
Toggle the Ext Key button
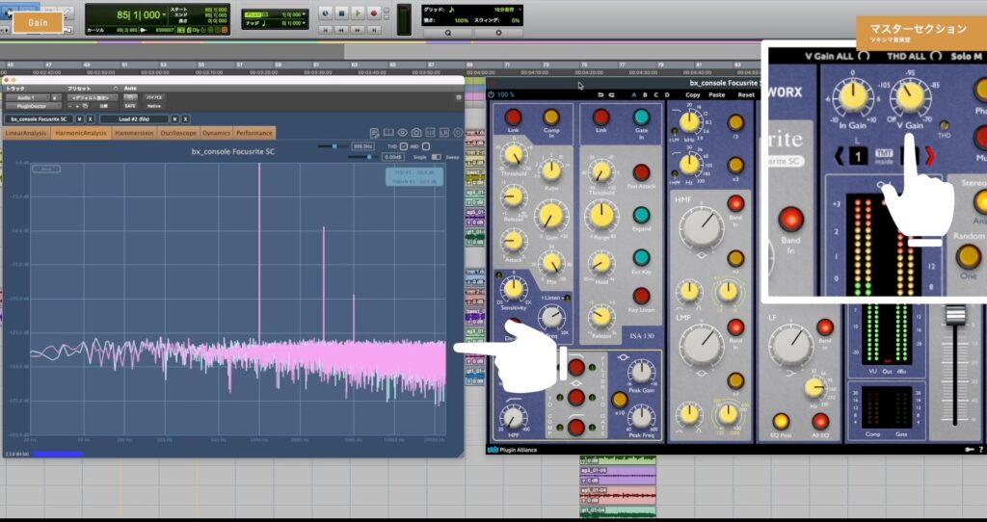pyautogui.click(x=641, y=258)
